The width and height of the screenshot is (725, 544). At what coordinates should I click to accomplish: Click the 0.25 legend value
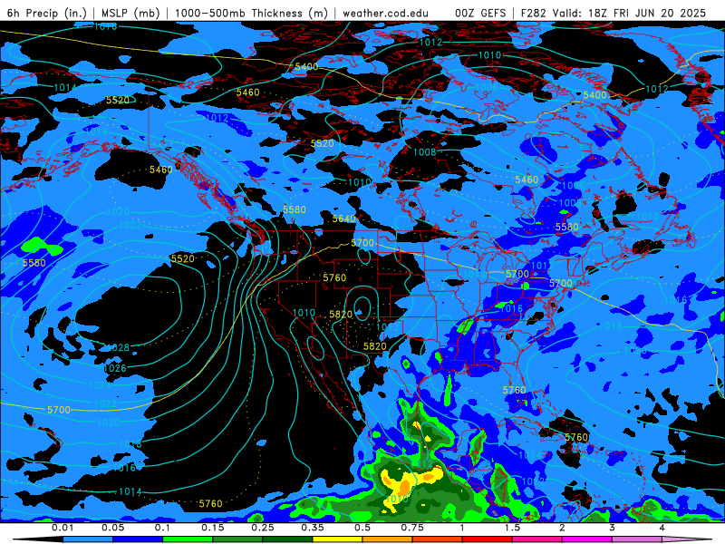pyautogui.click(x=263, y=528)
